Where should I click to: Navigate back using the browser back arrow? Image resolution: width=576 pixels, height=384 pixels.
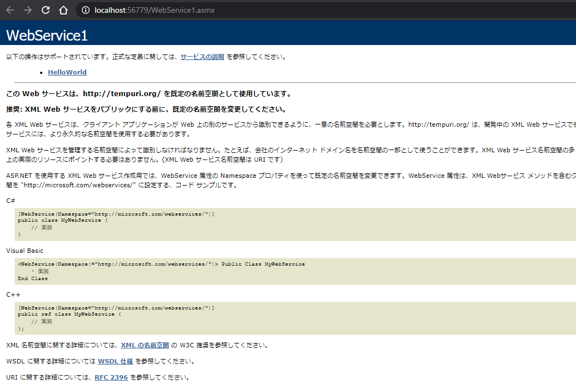pos(9,9)
